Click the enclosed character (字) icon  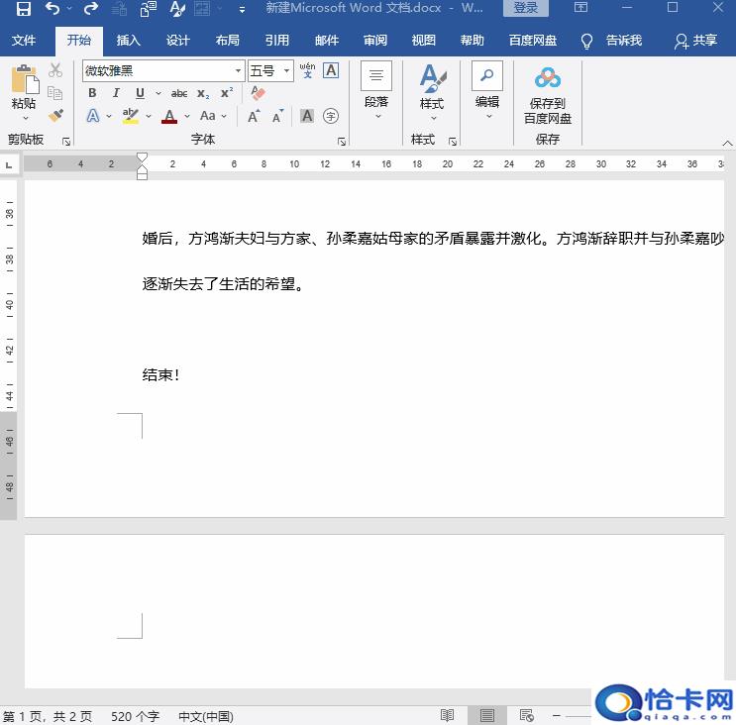click(x=331, y=116)
